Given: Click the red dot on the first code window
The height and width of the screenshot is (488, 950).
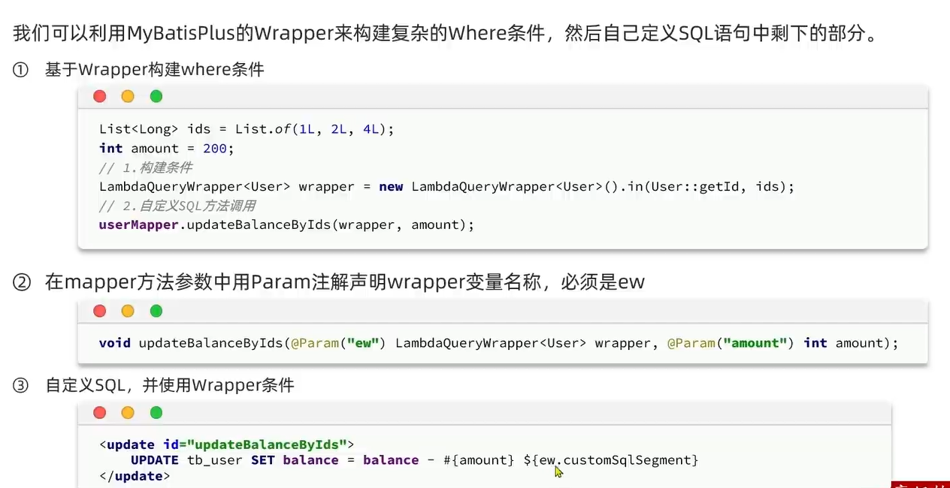Looking at the screenshot, I should coord(99,96).
